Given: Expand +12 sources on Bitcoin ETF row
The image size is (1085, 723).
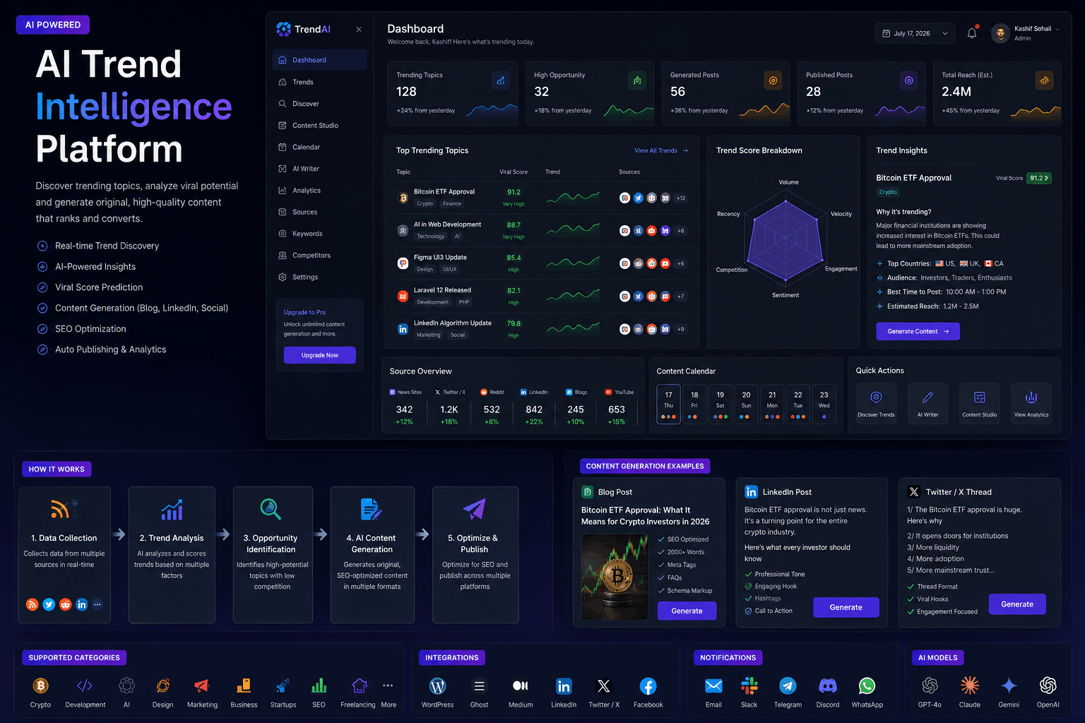Looking at the screenshot, I should coord(681,198).
